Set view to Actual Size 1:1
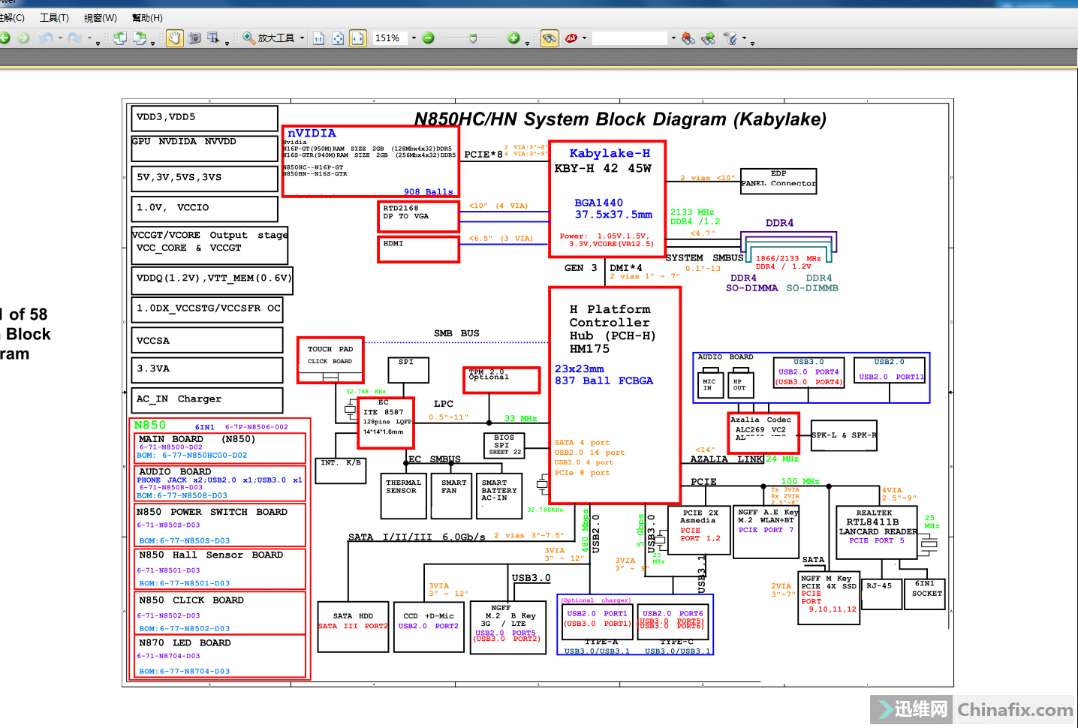The height and width of the screenshot is (728, 1078). [x=319, y=38]
